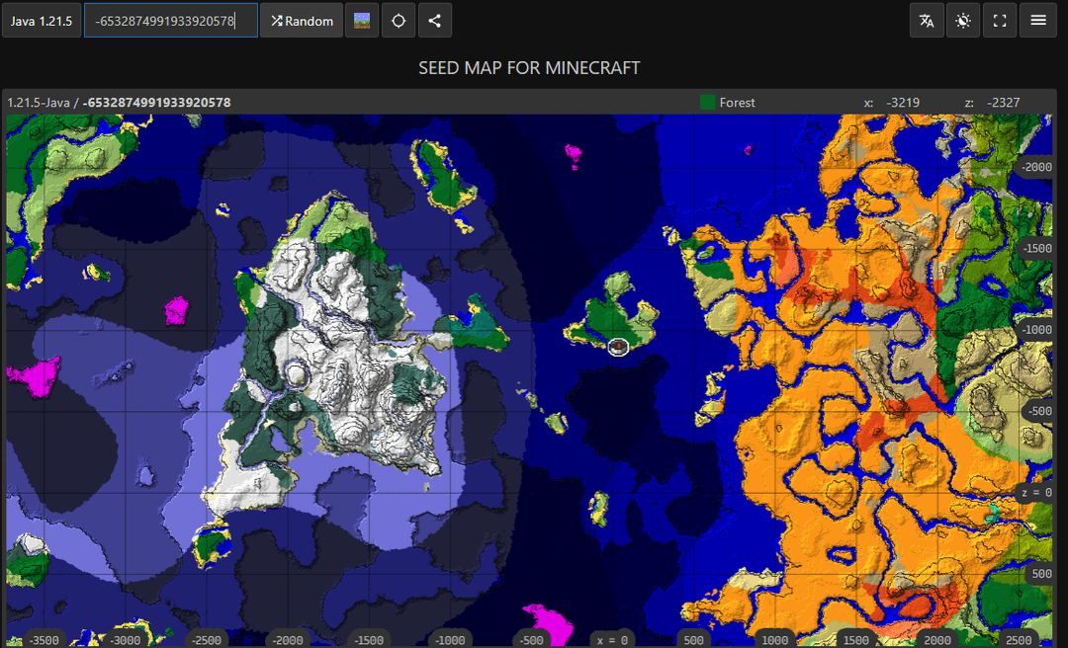Share the current seed map
Screen dimensions: 1068x648
pos(435,21)
